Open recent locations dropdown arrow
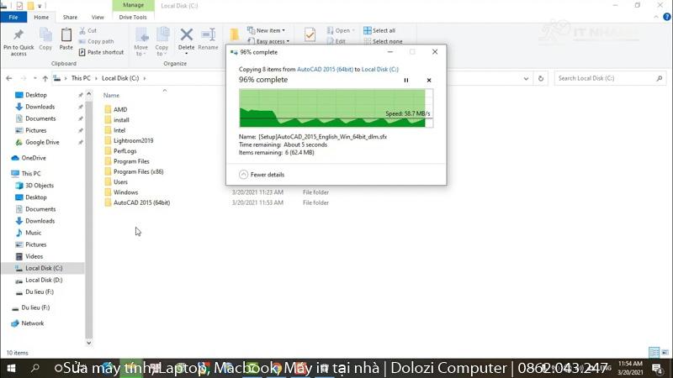 (x=34, y=78)
